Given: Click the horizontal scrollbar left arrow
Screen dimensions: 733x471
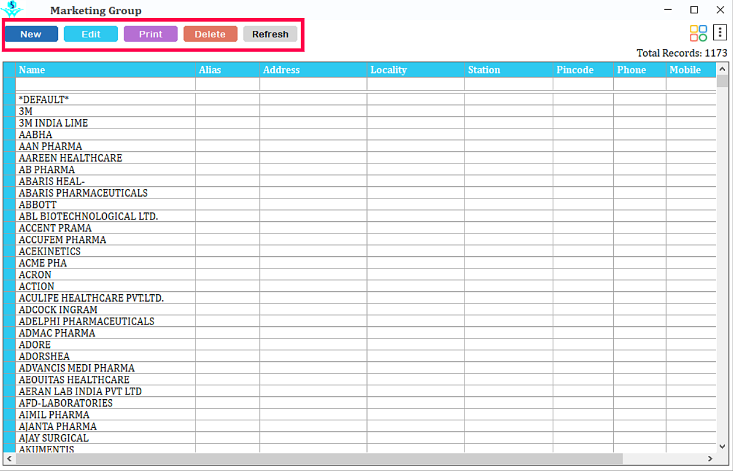Looking at the screenshot, I should point(9,459).
